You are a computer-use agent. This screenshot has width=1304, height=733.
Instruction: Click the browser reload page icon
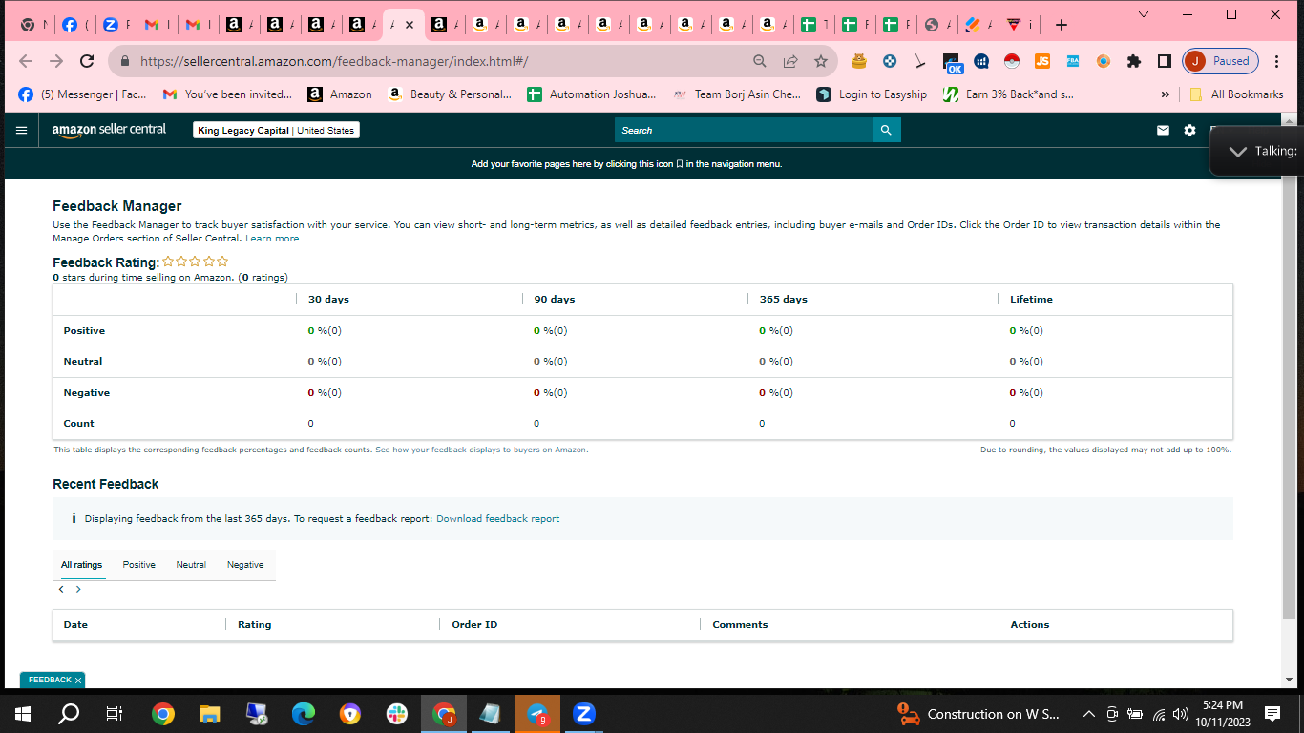pyautogui.click(x=87, y=61)
